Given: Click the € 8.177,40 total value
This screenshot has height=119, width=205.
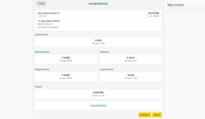Looking at the screenshot, I should tap(154, 13).
